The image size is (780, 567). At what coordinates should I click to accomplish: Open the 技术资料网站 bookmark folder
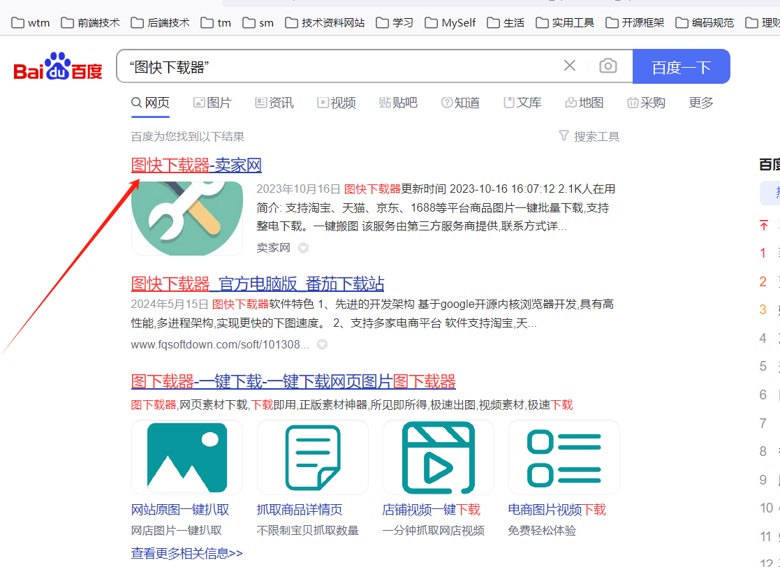[x=325, y=23]
